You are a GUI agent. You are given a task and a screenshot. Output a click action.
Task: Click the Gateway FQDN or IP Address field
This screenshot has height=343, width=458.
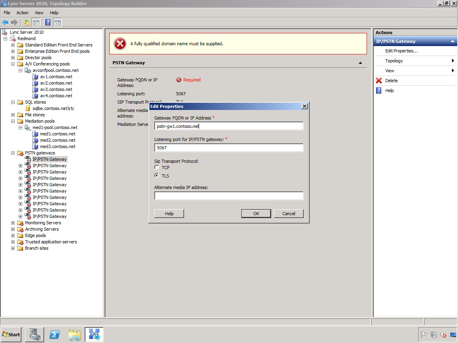(229, 126)
